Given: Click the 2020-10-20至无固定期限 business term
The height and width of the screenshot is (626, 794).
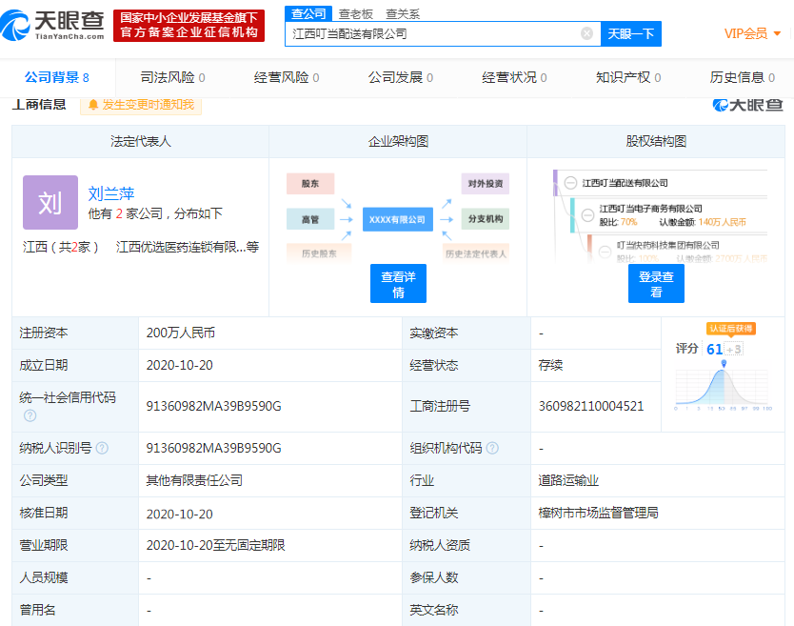Looking at the screenshot, I should coord(216,545).
